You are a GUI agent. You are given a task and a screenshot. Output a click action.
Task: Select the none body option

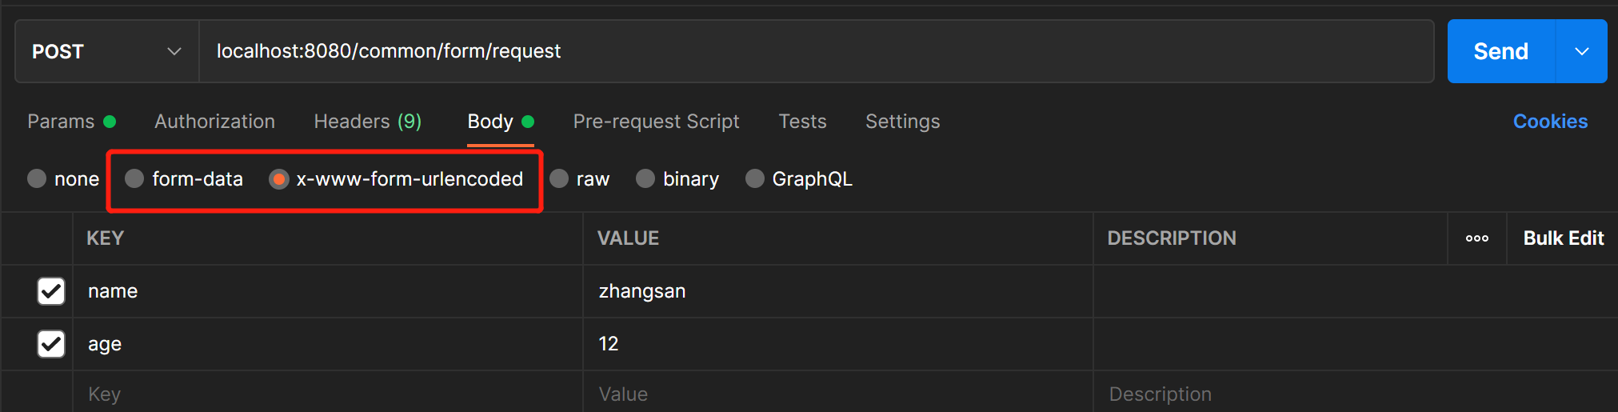37,178
